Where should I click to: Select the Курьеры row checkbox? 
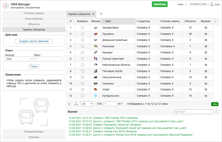click(x=82, y=52)
